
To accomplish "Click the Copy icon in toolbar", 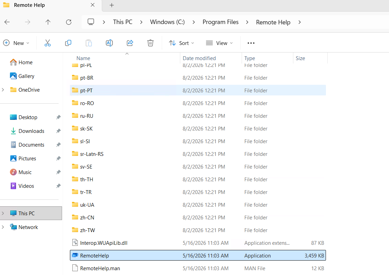I will [x=68, y=43].
